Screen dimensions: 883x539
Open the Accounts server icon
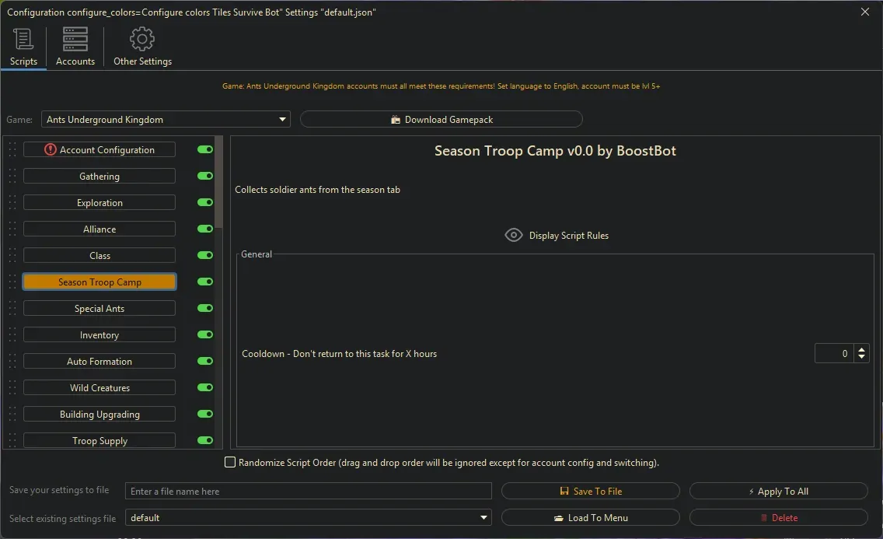(75, 40)
